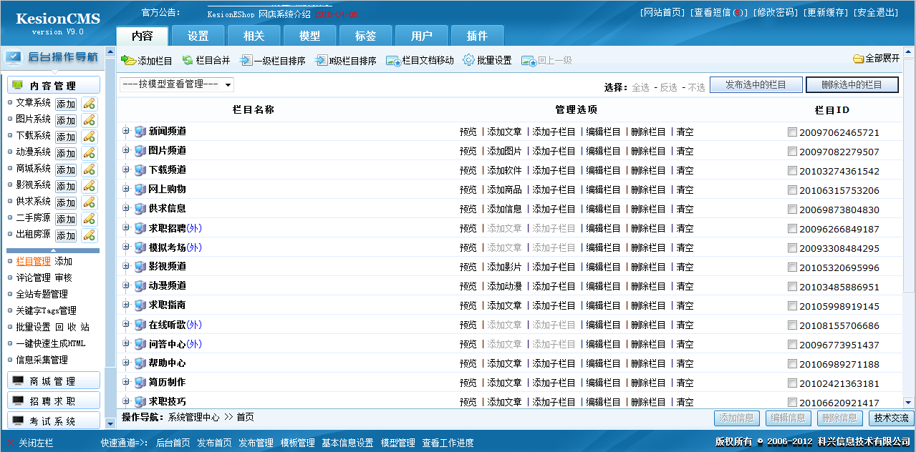Click the 删除选中的栏目 button

[852, 85]
